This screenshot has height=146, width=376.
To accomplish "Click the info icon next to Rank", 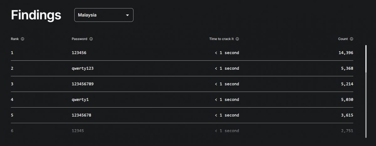I will (x=23, y=39).
